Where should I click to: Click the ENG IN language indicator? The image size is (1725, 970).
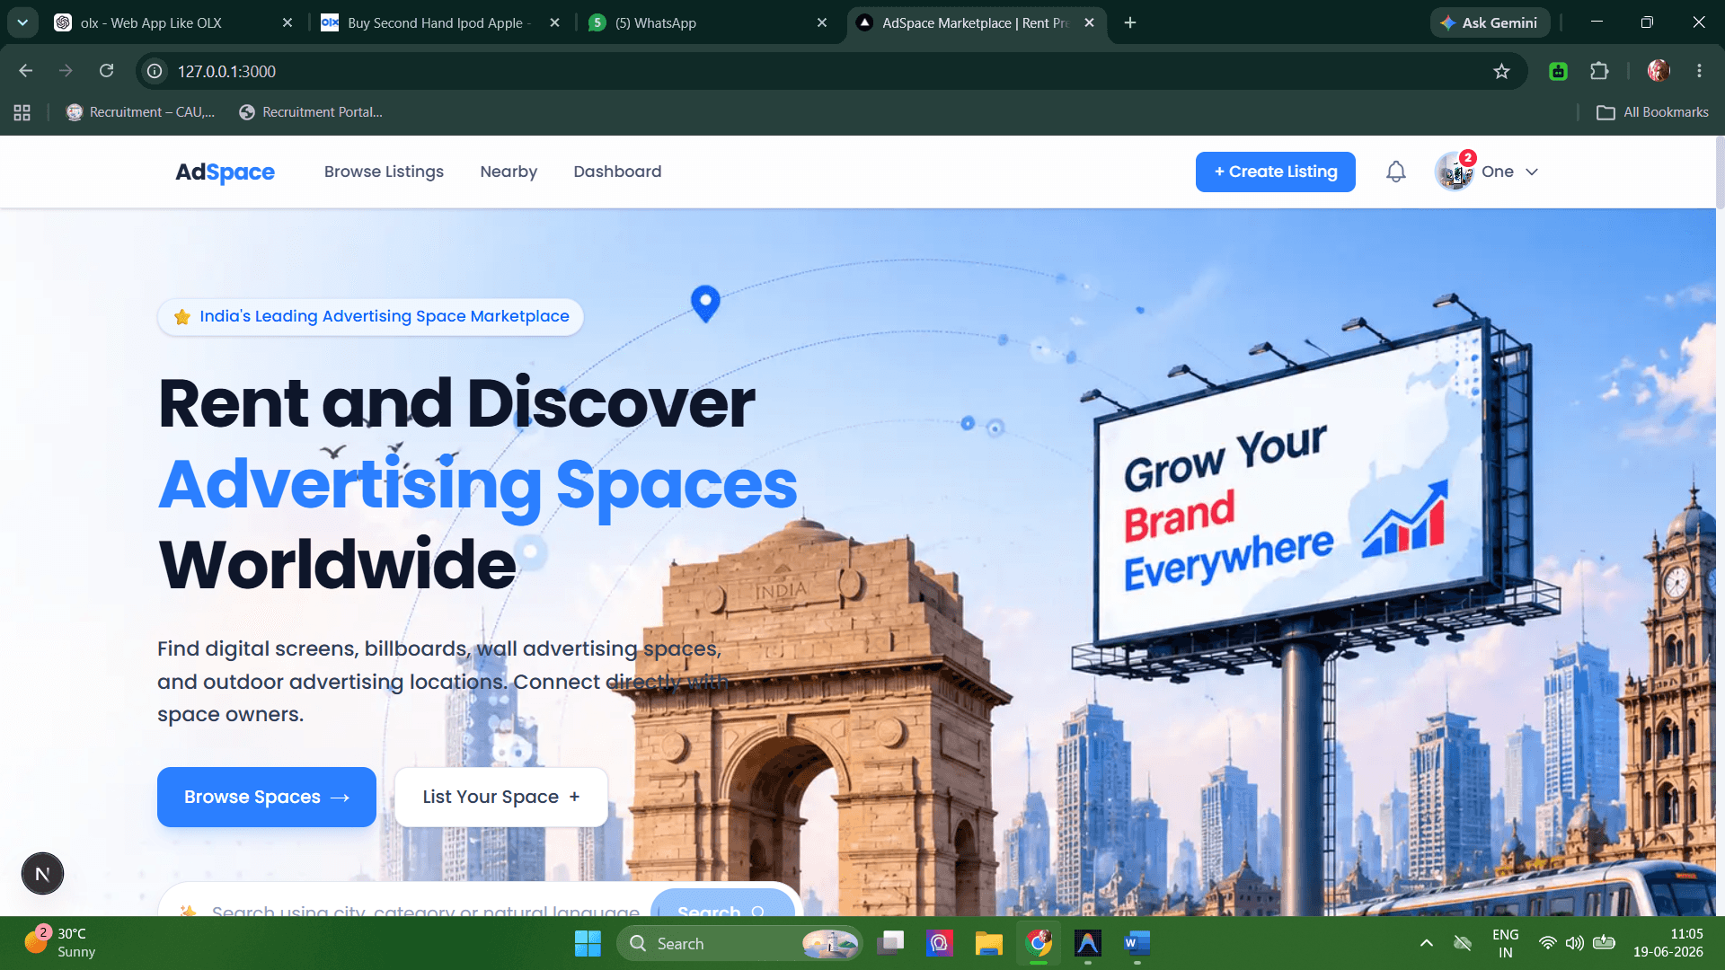pos(1506,943)
